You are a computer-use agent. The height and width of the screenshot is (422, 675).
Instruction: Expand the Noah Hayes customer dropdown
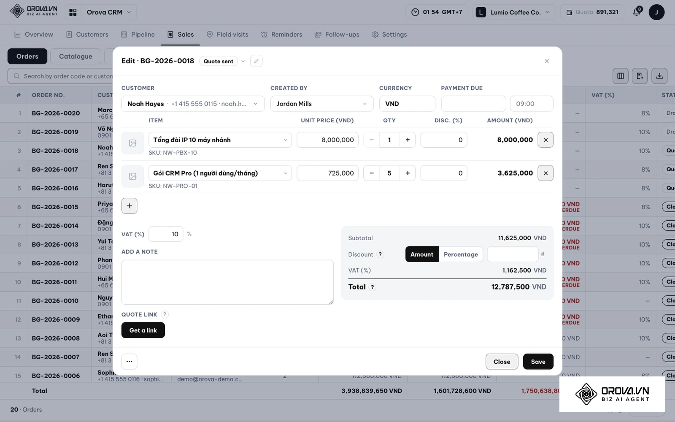click(x=193, y=104)
